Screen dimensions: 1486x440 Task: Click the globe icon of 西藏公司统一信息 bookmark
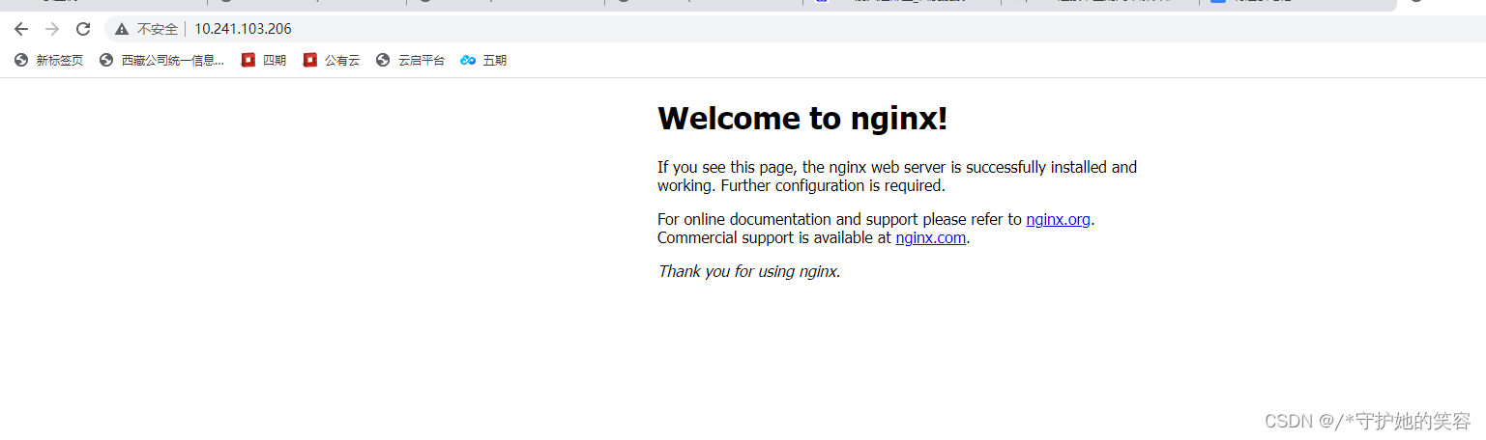point(106,60)
